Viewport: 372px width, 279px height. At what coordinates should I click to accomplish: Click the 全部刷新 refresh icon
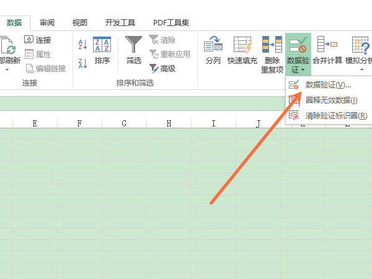point(8,45)
